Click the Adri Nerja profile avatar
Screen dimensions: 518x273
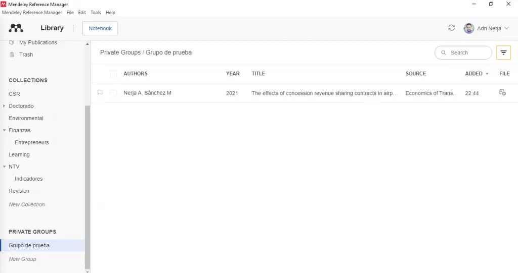click(x=469, y=28)
